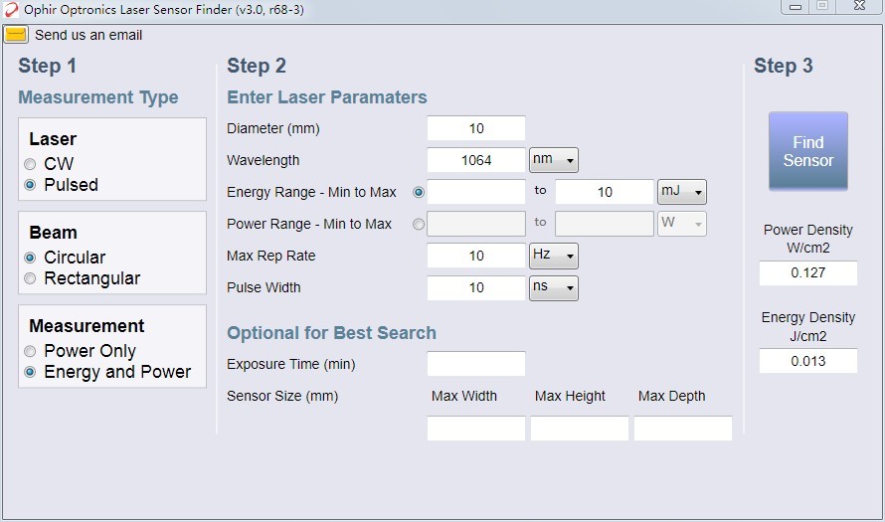Click the Find Sensor button

coord(808,151)
